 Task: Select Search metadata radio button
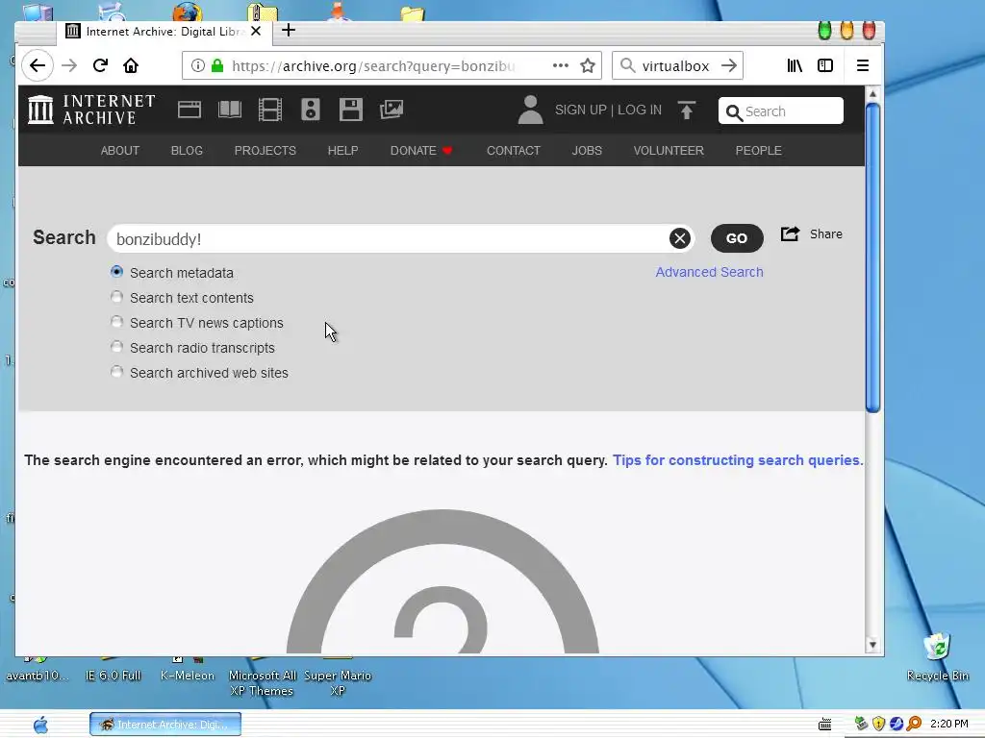(116, 272)
